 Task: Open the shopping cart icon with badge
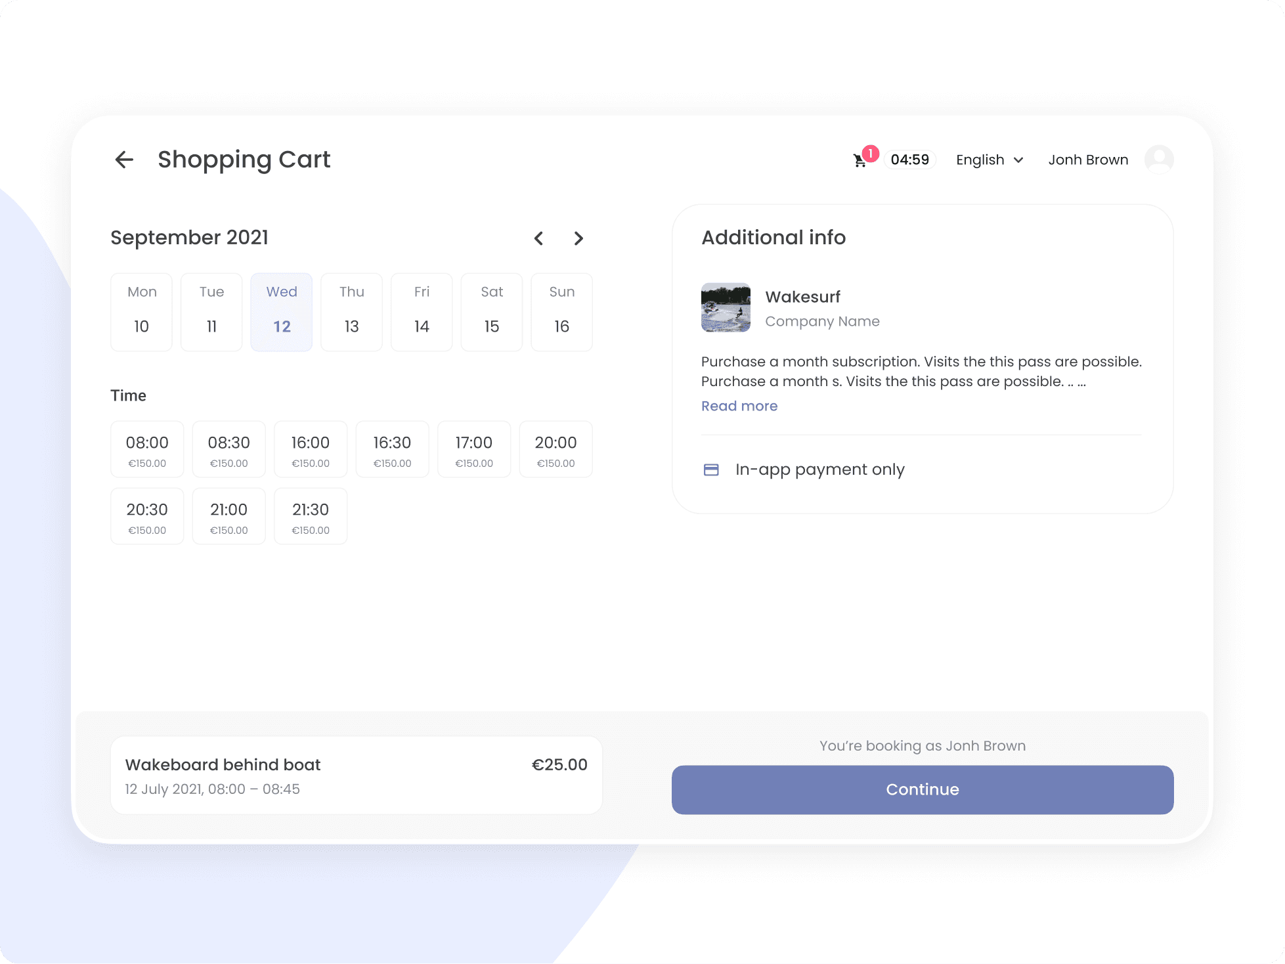tap(860, 160)
